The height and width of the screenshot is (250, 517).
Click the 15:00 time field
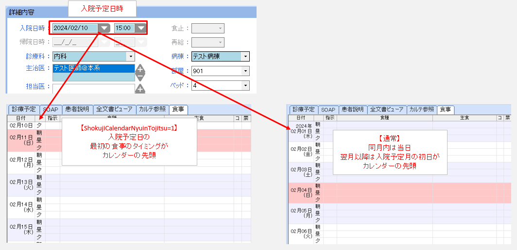click(124, 28)
